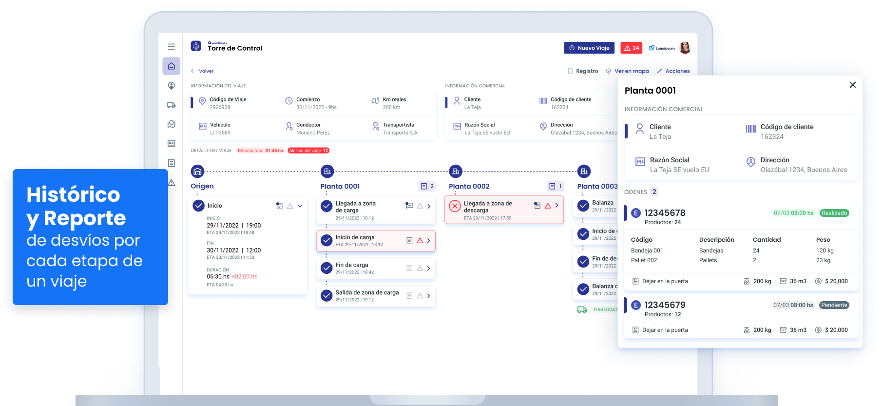
Task: Open the Acciones menu
Action: (x=673, y=71)
